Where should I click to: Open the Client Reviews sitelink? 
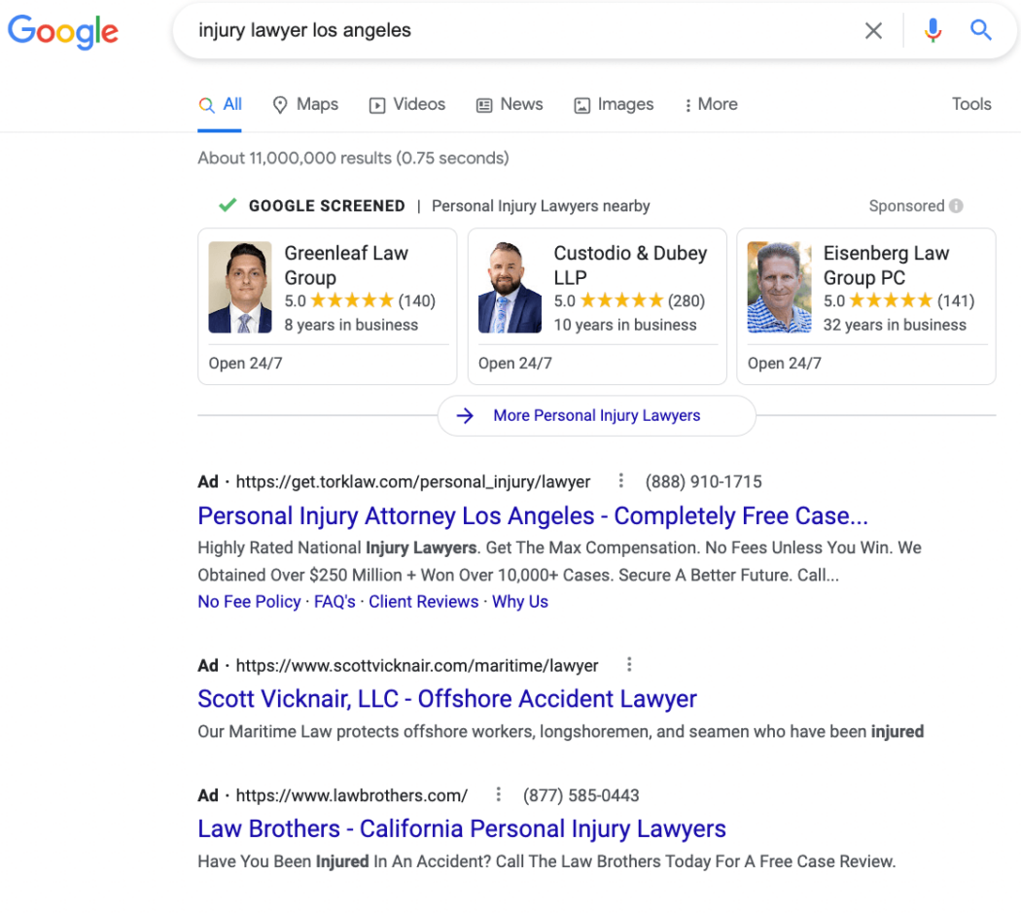coord(423,602)
